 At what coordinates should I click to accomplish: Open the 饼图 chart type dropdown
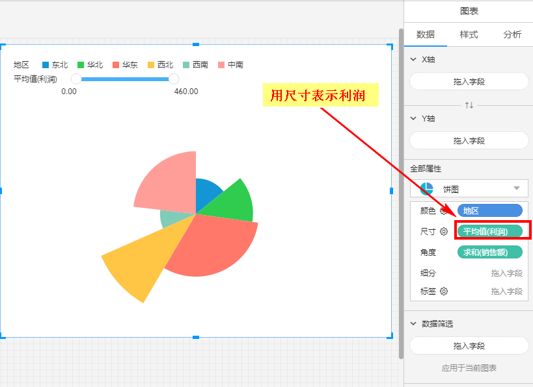coord(517,189)
